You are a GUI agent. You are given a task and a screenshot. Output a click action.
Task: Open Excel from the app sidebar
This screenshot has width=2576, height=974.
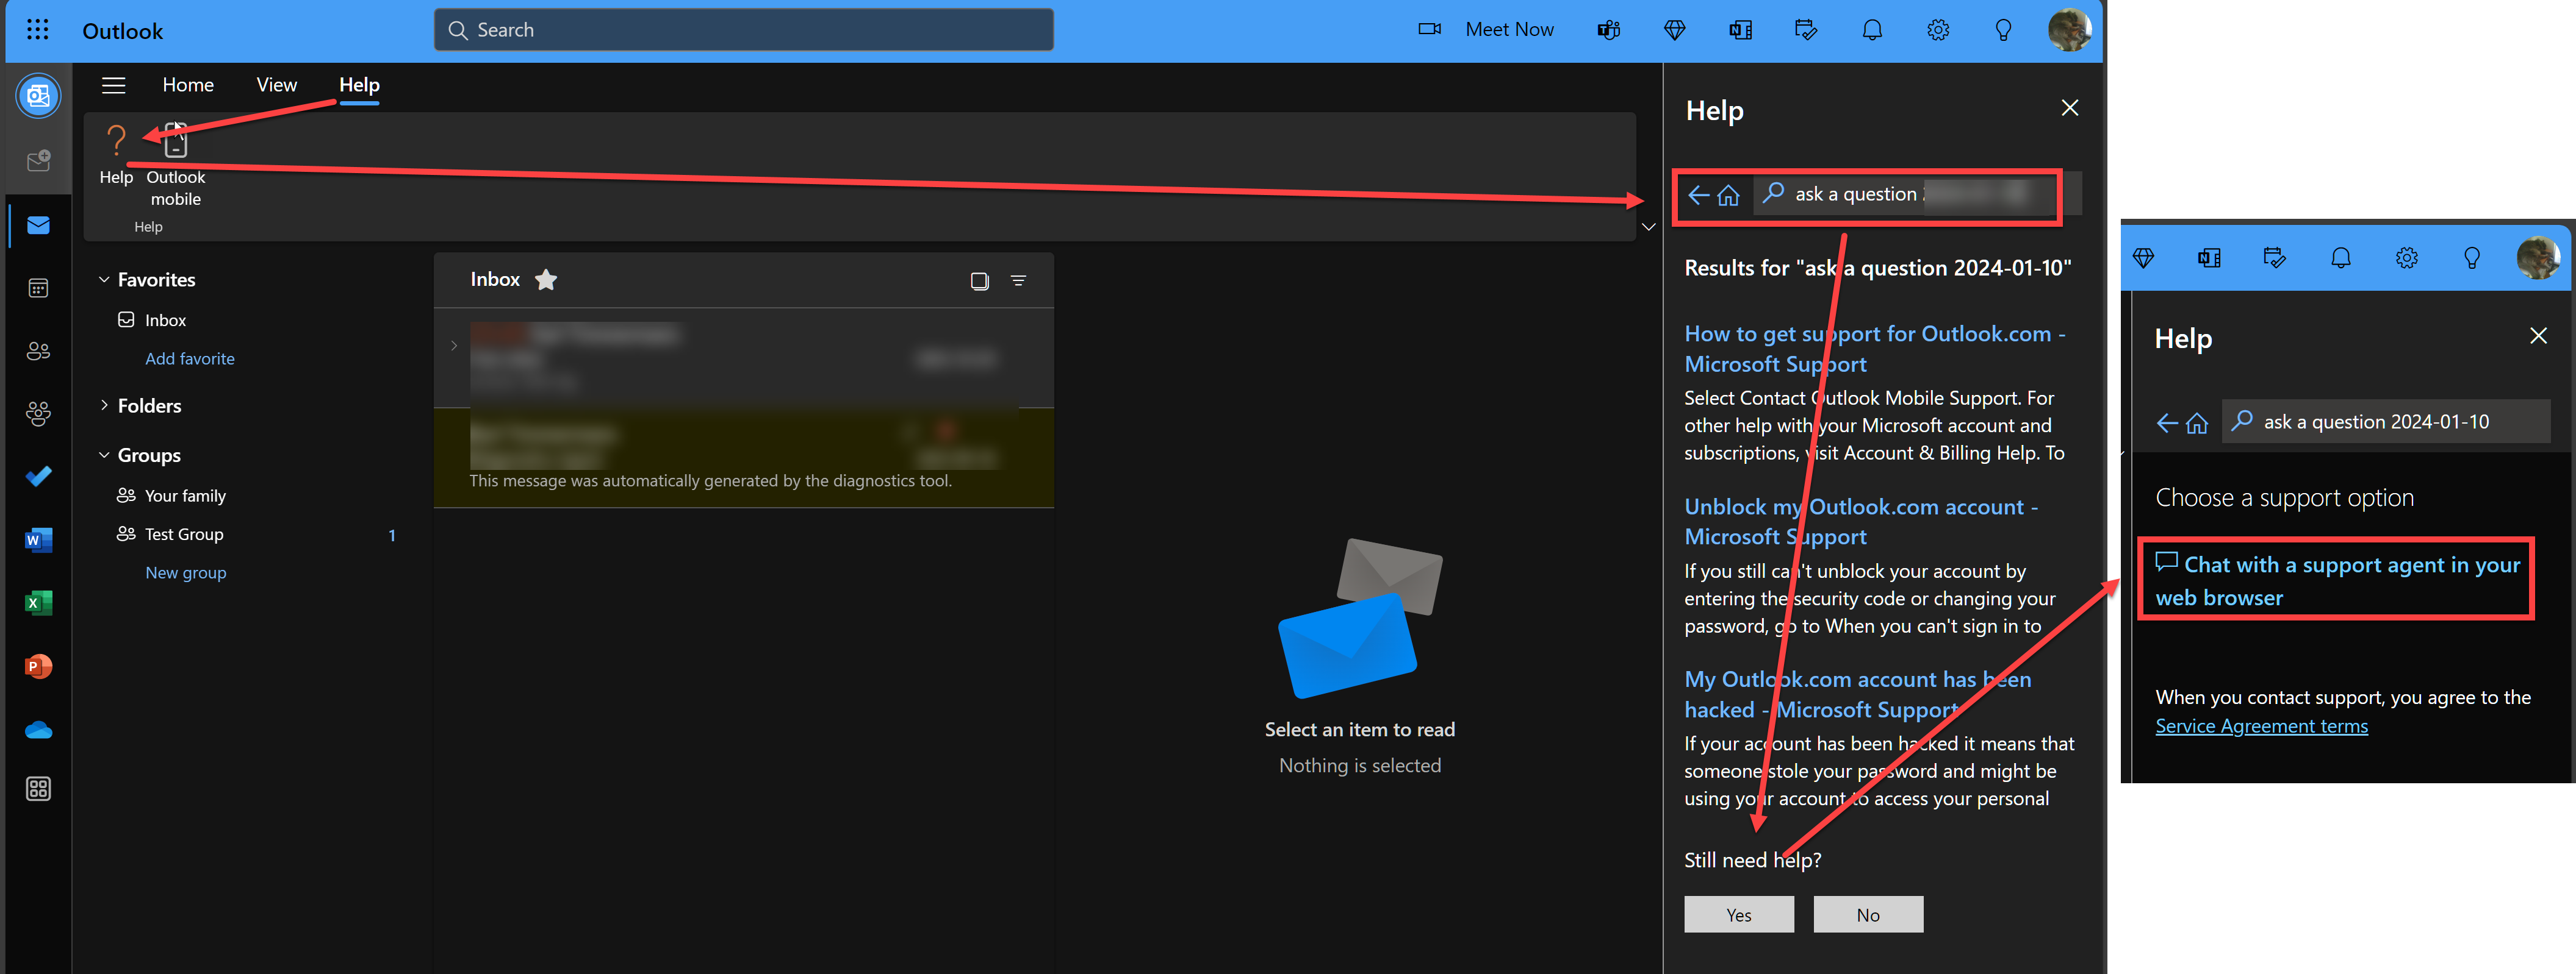click(38, 602)
